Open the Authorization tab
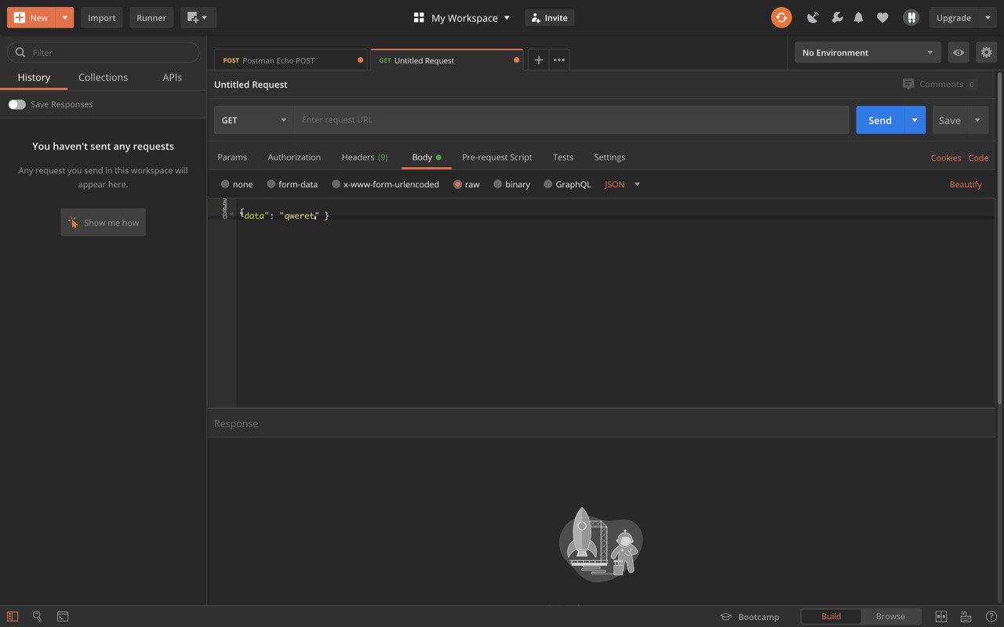 pyautogui.click(x=294, y=157)
